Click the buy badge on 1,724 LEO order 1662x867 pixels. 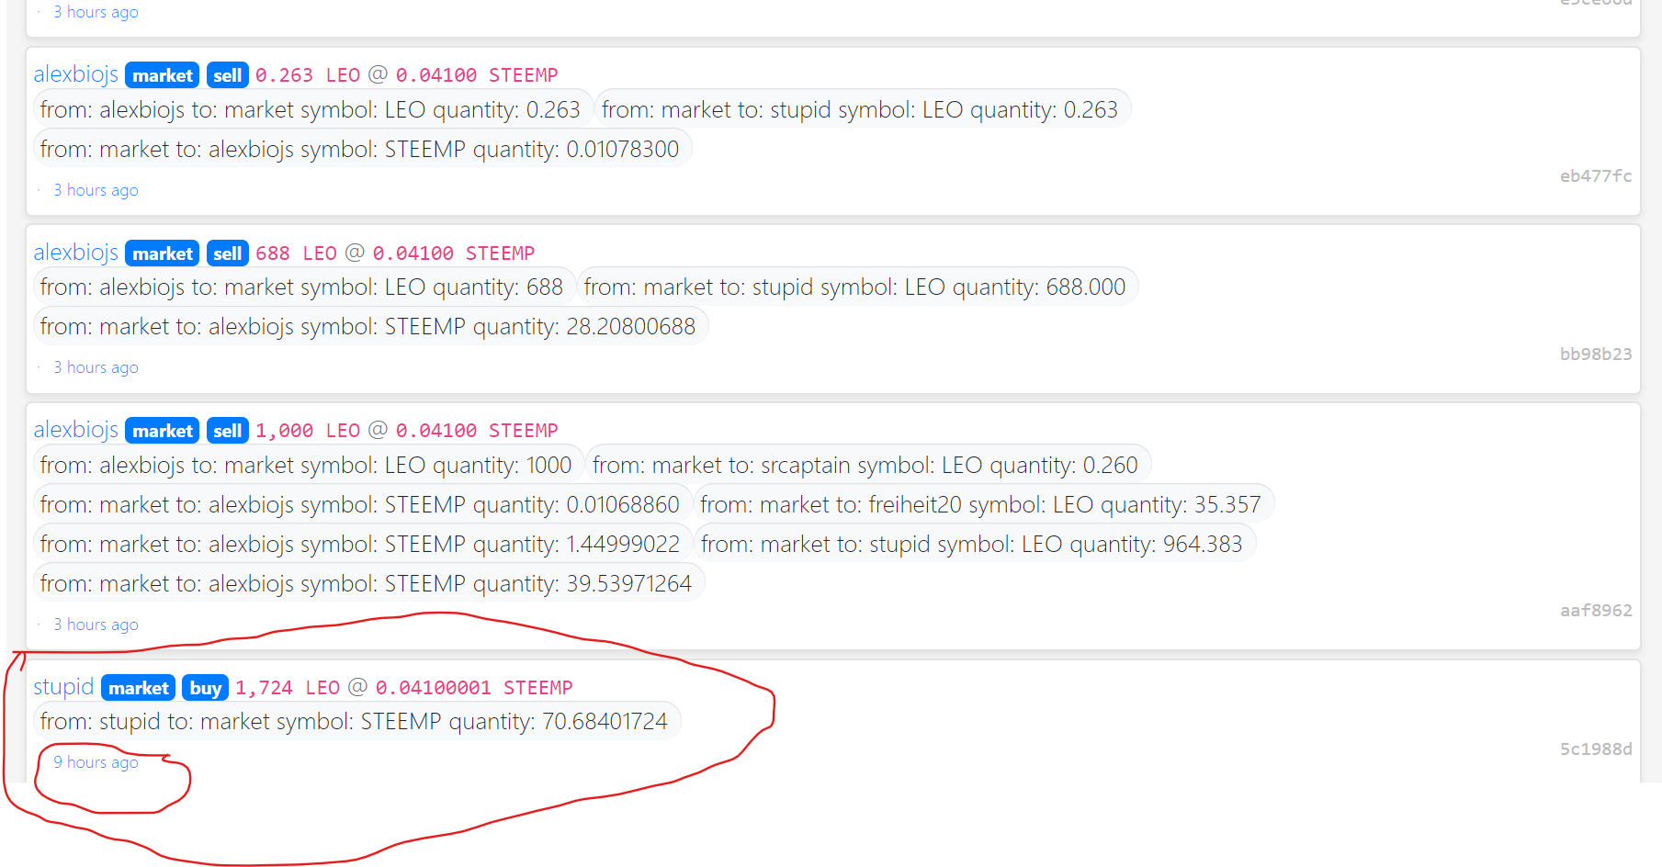point(205,687)
